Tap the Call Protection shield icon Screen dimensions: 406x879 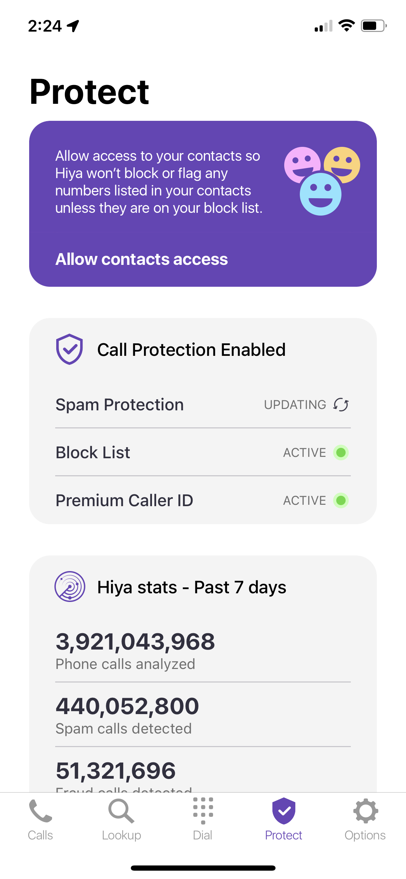pyautogui.click(x=69, y=349)
